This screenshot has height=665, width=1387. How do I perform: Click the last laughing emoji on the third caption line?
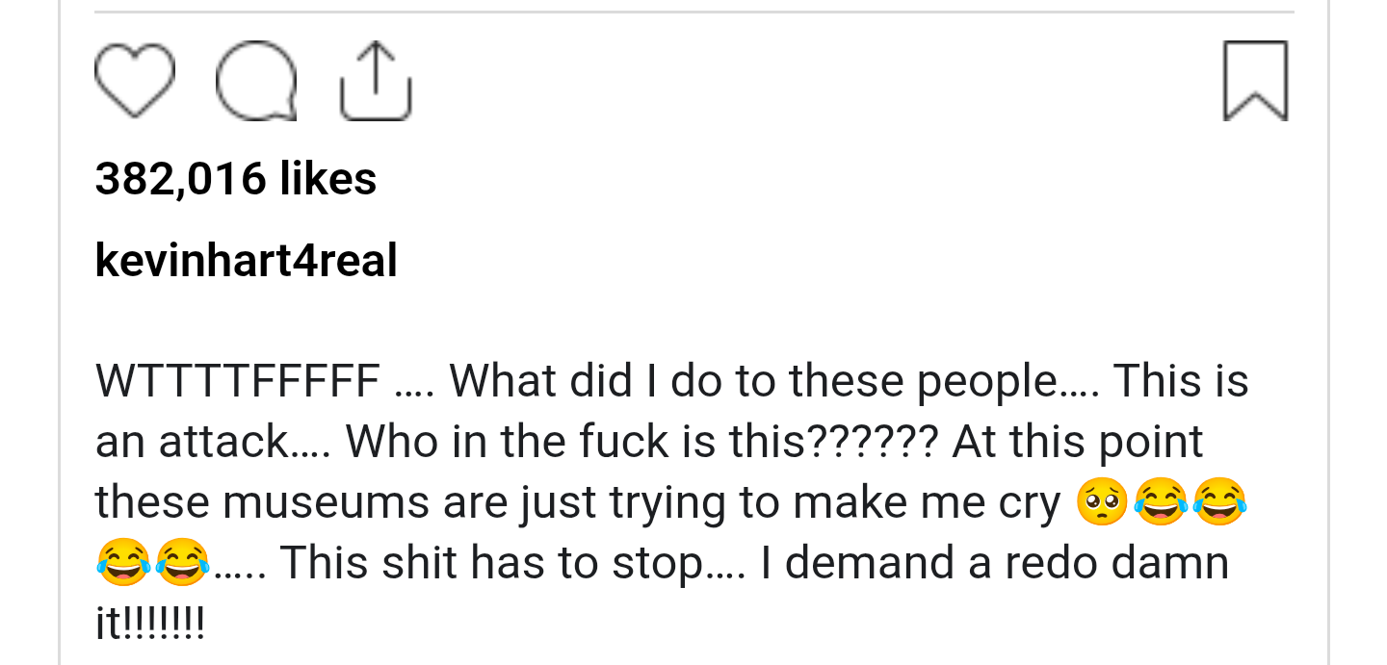coord(1220,504)
